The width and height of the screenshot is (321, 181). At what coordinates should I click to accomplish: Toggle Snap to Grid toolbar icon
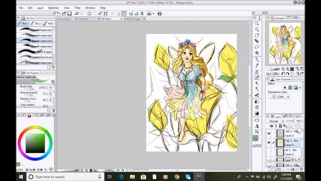[142, 14]
